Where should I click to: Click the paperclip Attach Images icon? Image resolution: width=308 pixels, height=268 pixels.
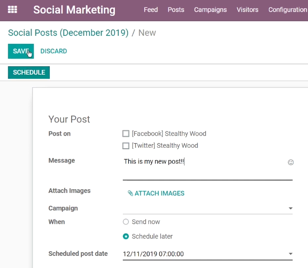(130, 193)
